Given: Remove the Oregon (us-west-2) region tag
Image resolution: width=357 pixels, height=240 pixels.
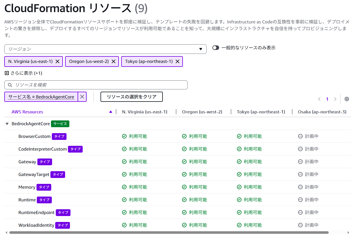Looking at the screenshot, I should tap(114, 61).
